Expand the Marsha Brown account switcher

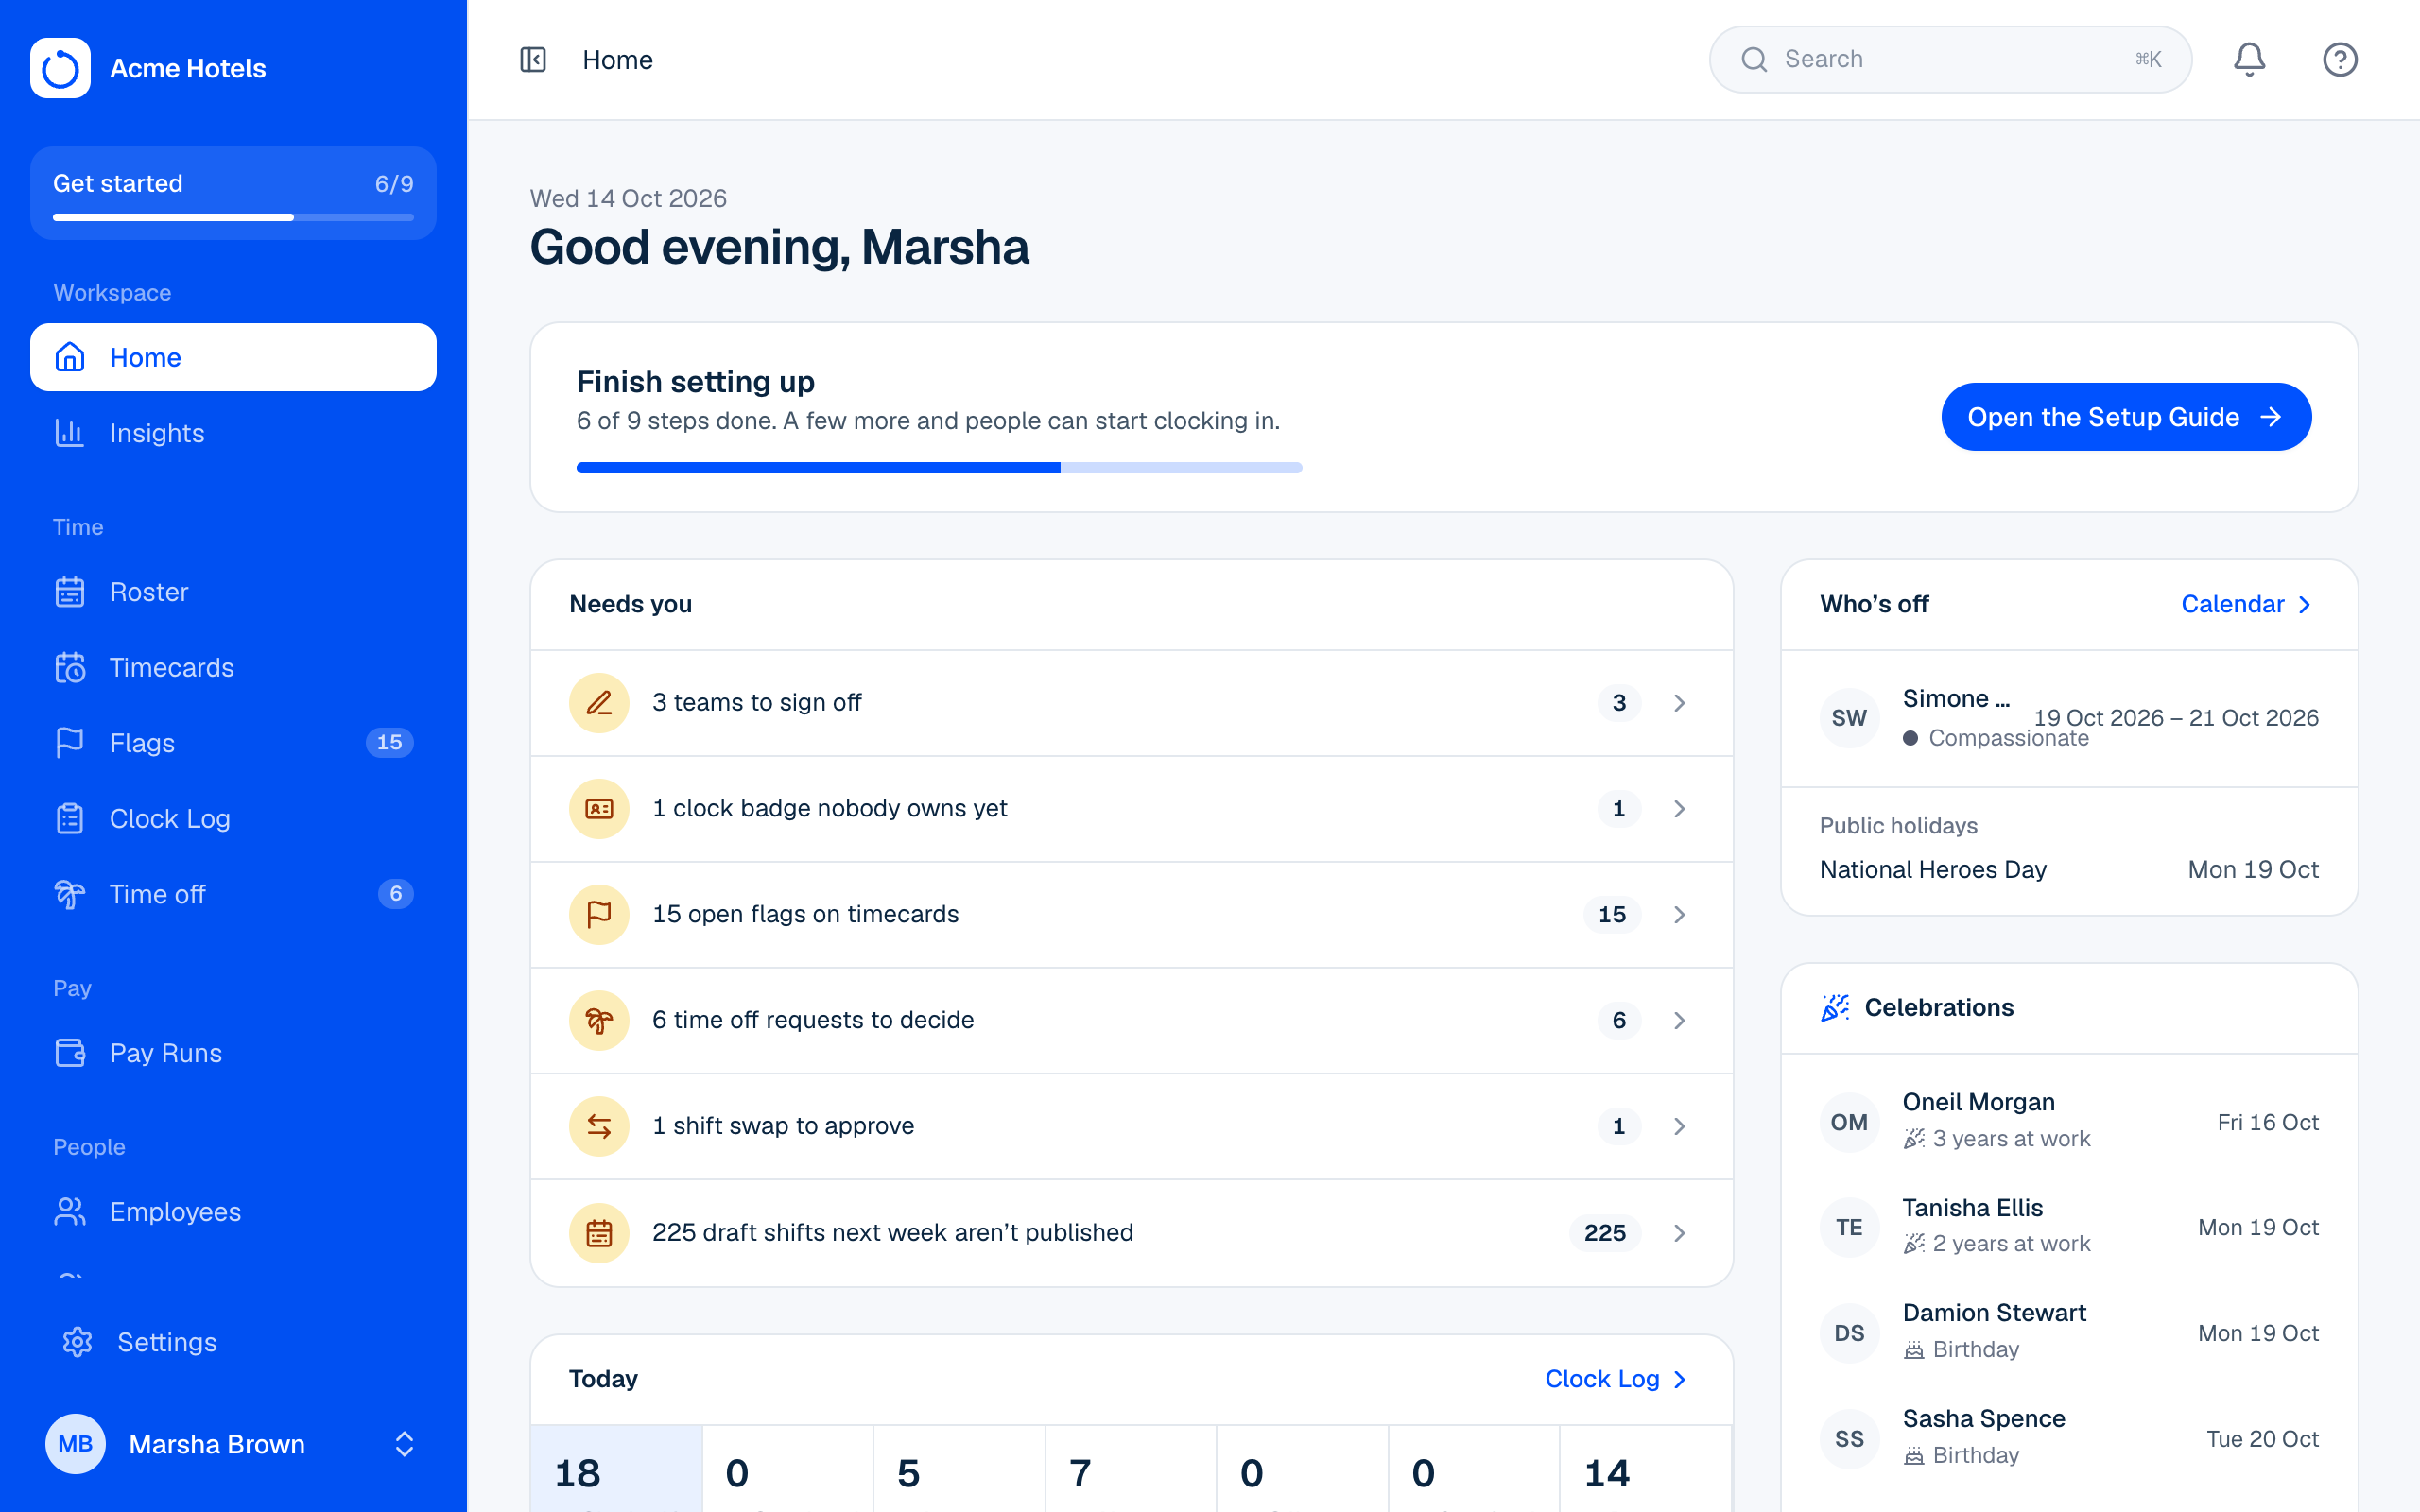(x=404, y=1444)
